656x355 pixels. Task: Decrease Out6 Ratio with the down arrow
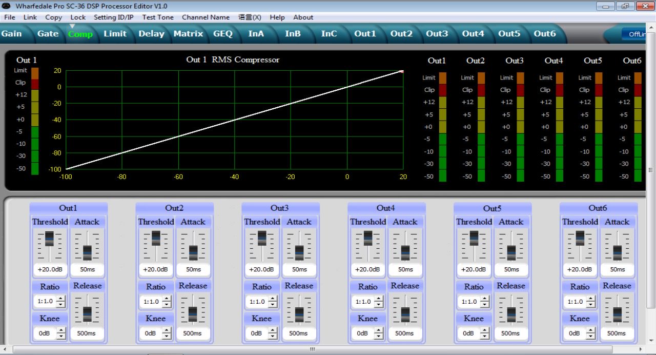(x=591, y=305)
